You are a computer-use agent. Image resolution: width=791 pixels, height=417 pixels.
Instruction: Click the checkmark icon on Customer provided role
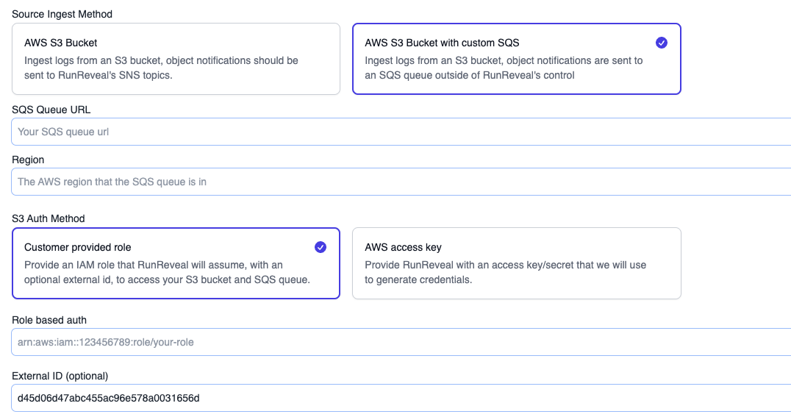coord(321,247)
